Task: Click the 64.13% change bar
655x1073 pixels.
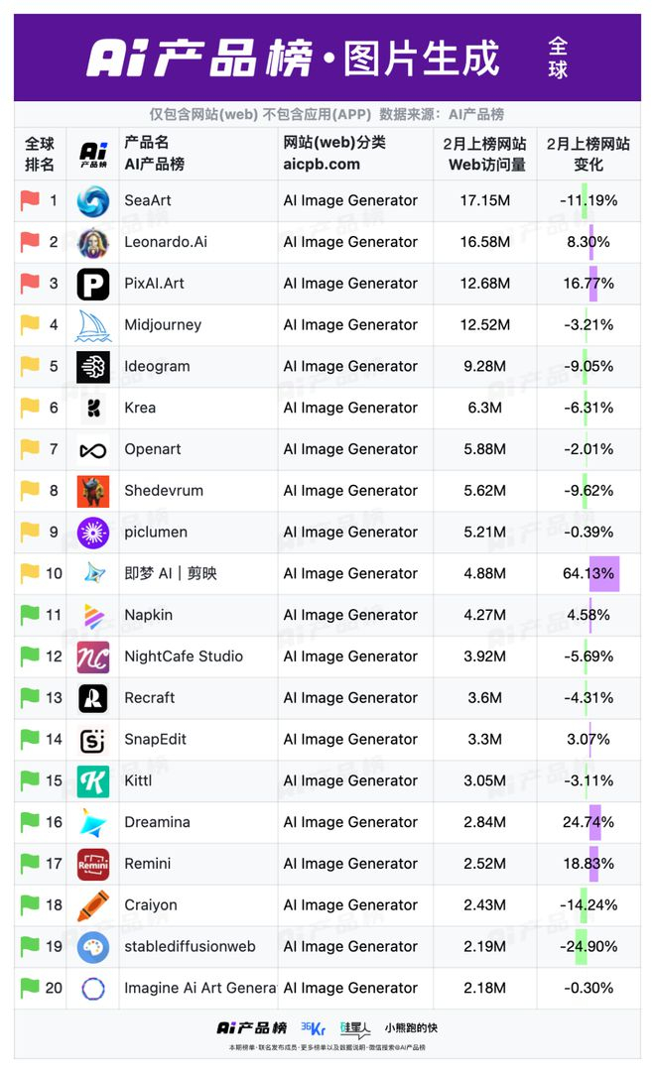Action: tap(603, 573)
